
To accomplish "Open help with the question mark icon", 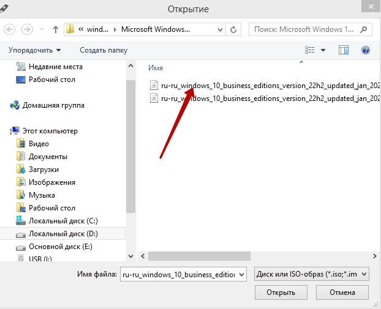I will click(x=366, y=50).
